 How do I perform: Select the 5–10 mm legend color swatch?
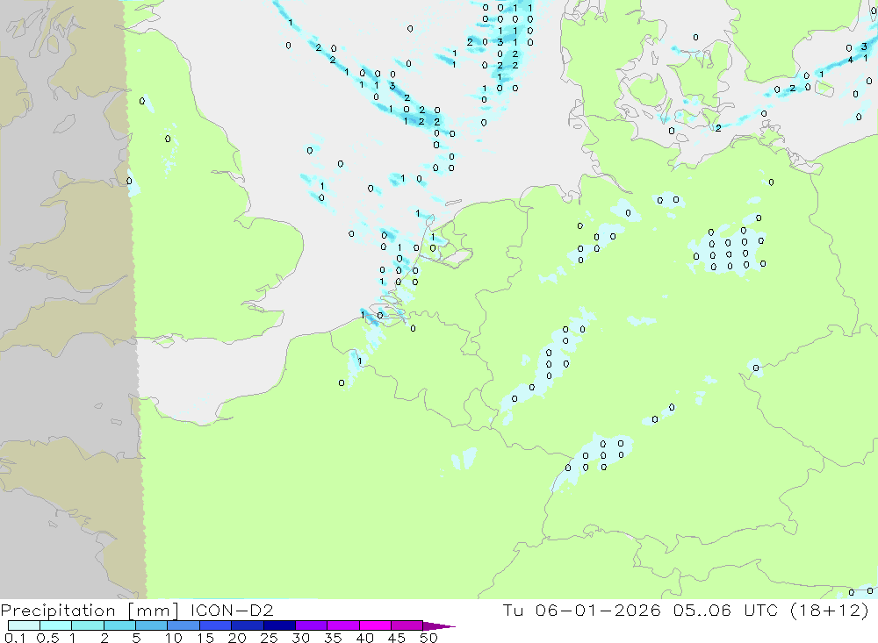152,625
